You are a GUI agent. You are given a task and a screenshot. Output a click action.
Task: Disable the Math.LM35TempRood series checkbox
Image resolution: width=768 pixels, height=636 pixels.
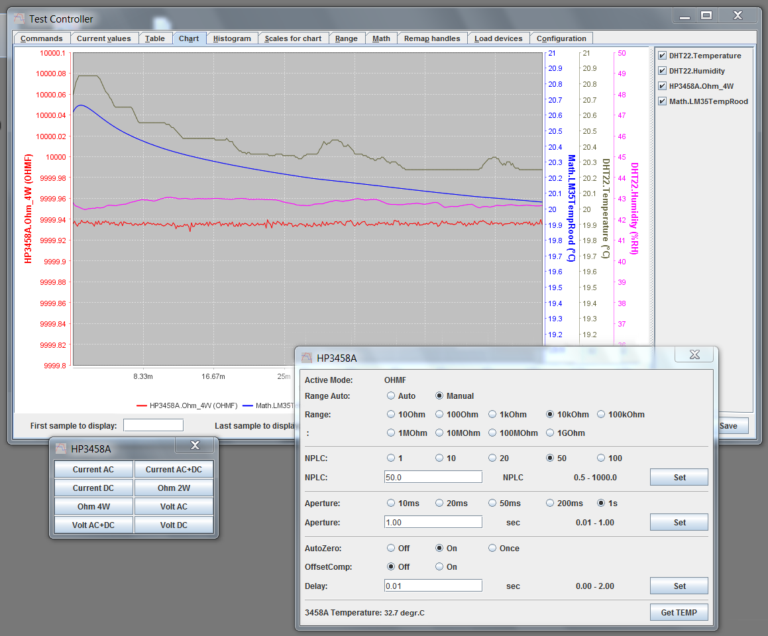pos(663,101)
